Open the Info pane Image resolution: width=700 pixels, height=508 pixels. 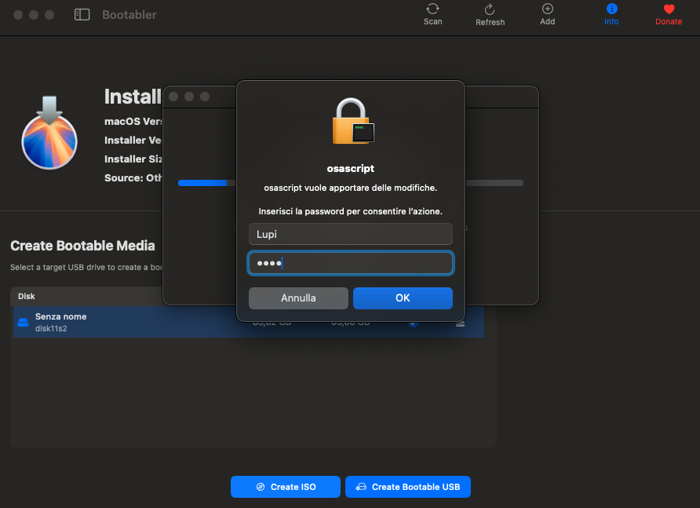611,14
